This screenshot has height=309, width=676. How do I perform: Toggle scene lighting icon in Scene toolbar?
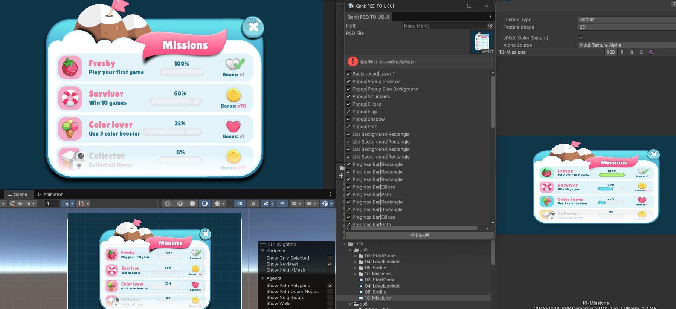253,203
